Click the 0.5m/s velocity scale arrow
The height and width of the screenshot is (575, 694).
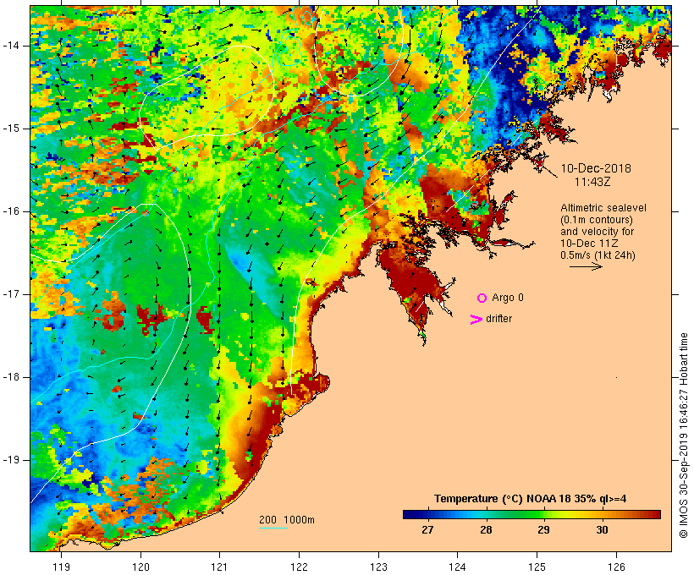click(x=586, y=266)
